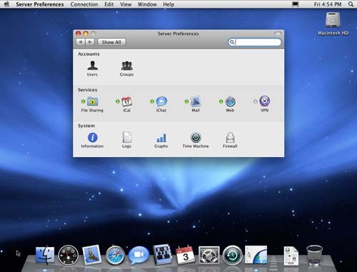This screenshot has width=357, height=272.
Task: Open the Trash in the Dock
Action: point(314,256)
